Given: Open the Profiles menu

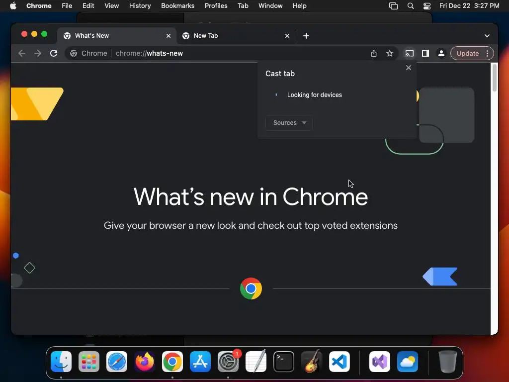Looking at the screenshot, I should point(216,6).
